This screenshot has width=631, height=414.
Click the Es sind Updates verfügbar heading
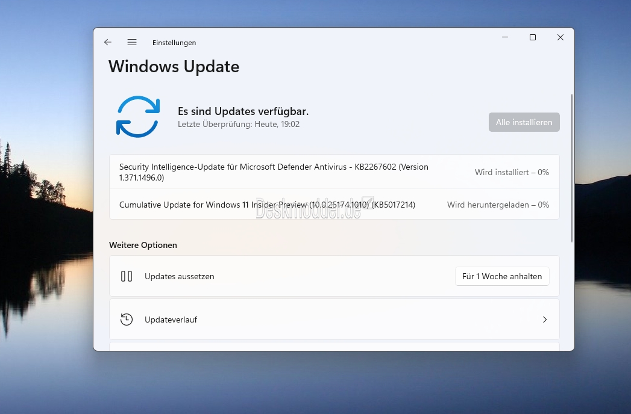(243, 111)
